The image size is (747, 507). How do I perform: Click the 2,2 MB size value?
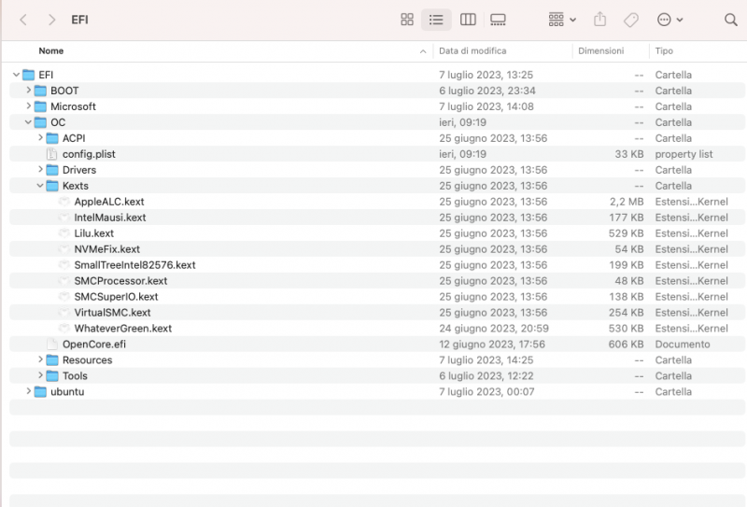(627, 202)
